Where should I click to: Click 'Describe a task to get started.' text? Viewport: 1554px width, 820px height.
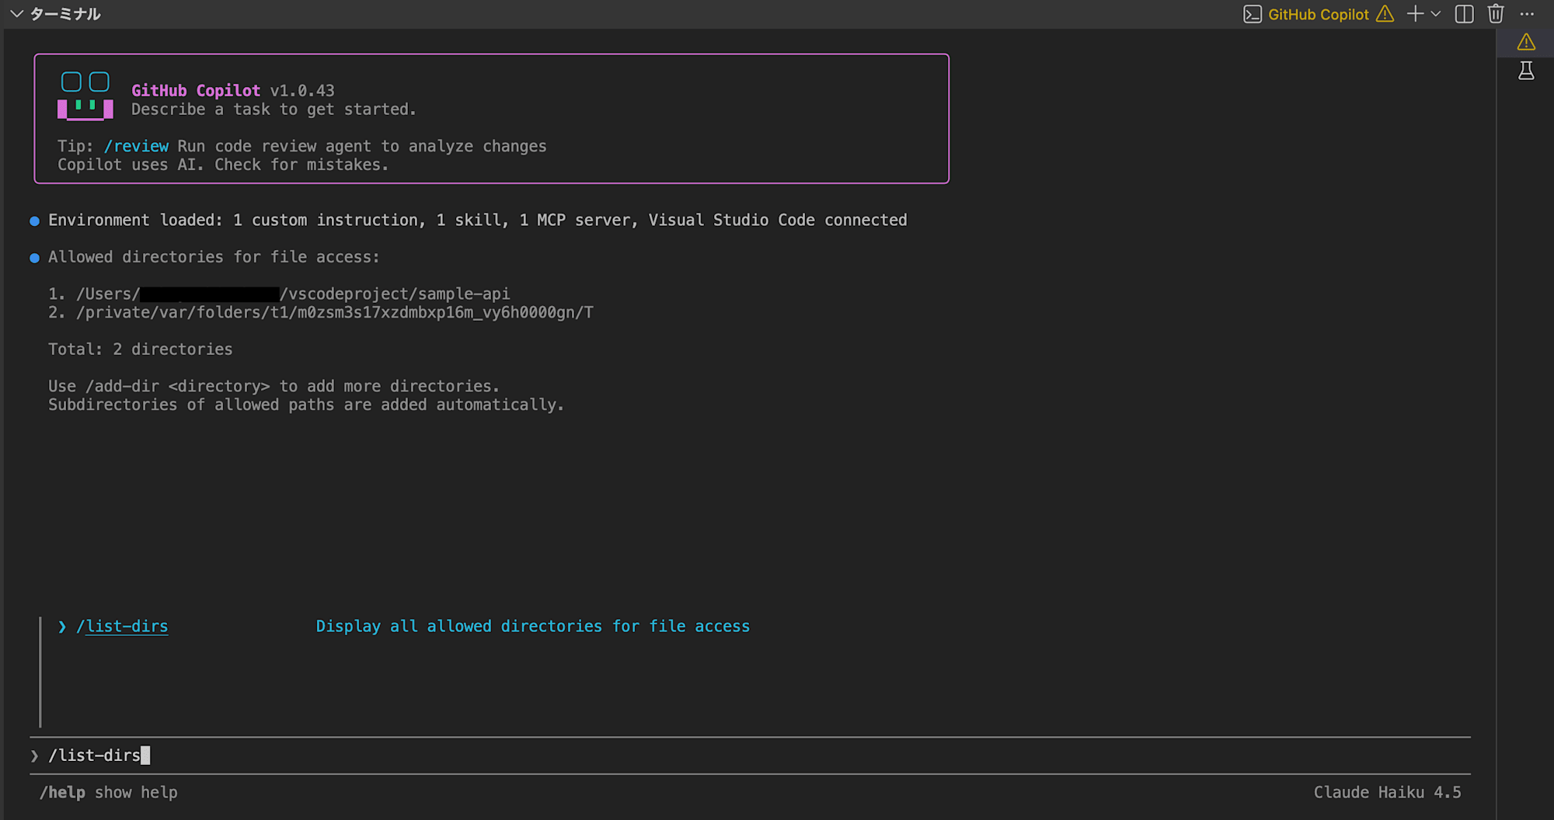pos(274,109)
